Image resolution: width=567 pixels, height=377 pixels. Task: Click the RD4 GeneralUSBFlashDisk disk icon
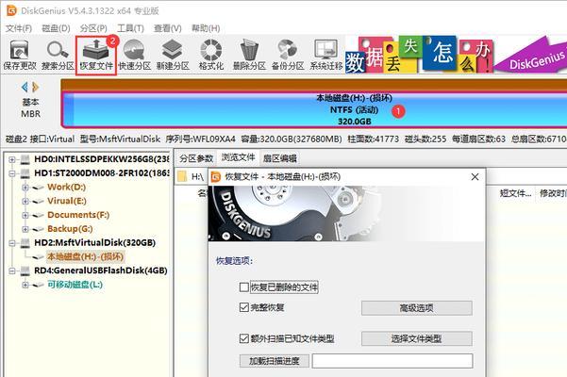click(25, 270)
